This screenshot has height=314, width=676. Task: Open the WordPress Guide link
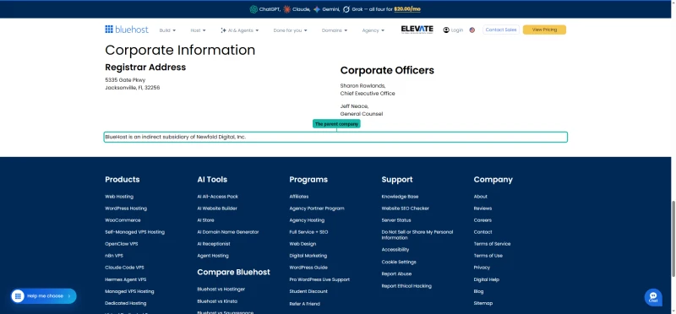[x=308, y=268]
